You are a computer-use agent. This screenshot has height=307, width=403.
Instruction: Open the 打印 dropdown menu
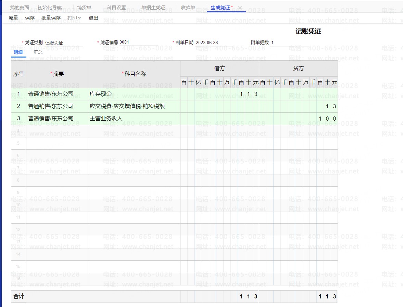74,18
